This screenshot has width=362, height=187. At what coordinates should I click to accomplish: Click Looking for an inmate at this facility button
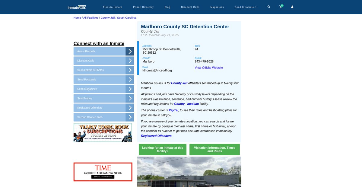click(x=163, y=150)
